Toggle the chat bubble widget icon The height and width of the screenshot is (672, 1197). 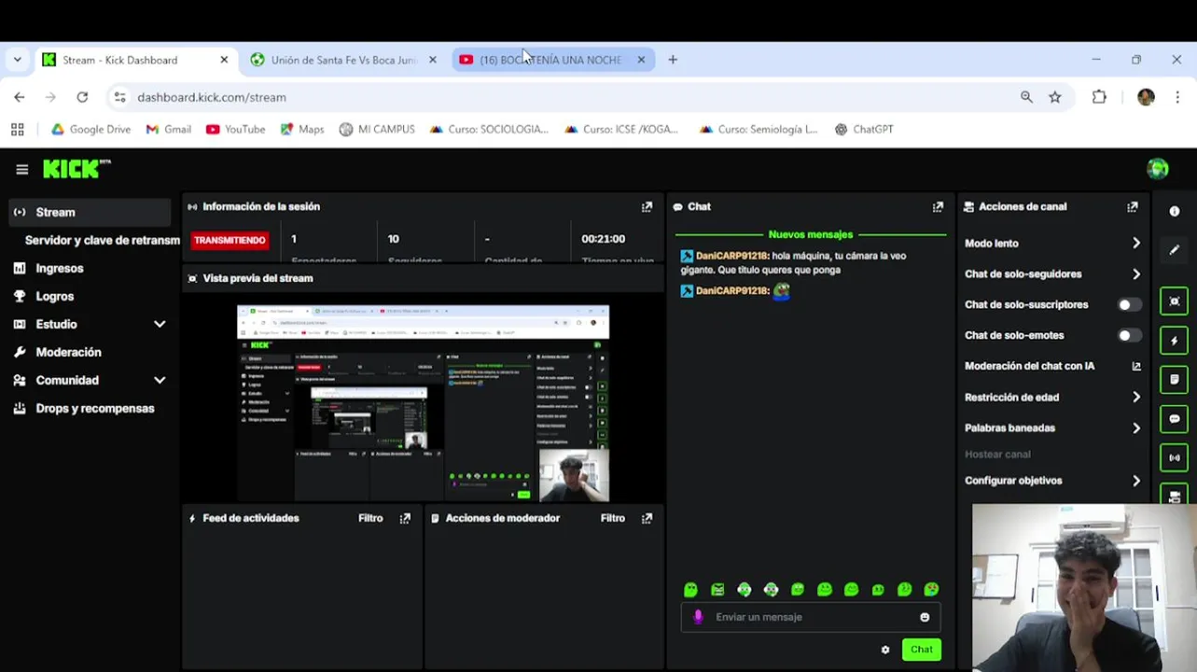click(x=1175, y=419)
